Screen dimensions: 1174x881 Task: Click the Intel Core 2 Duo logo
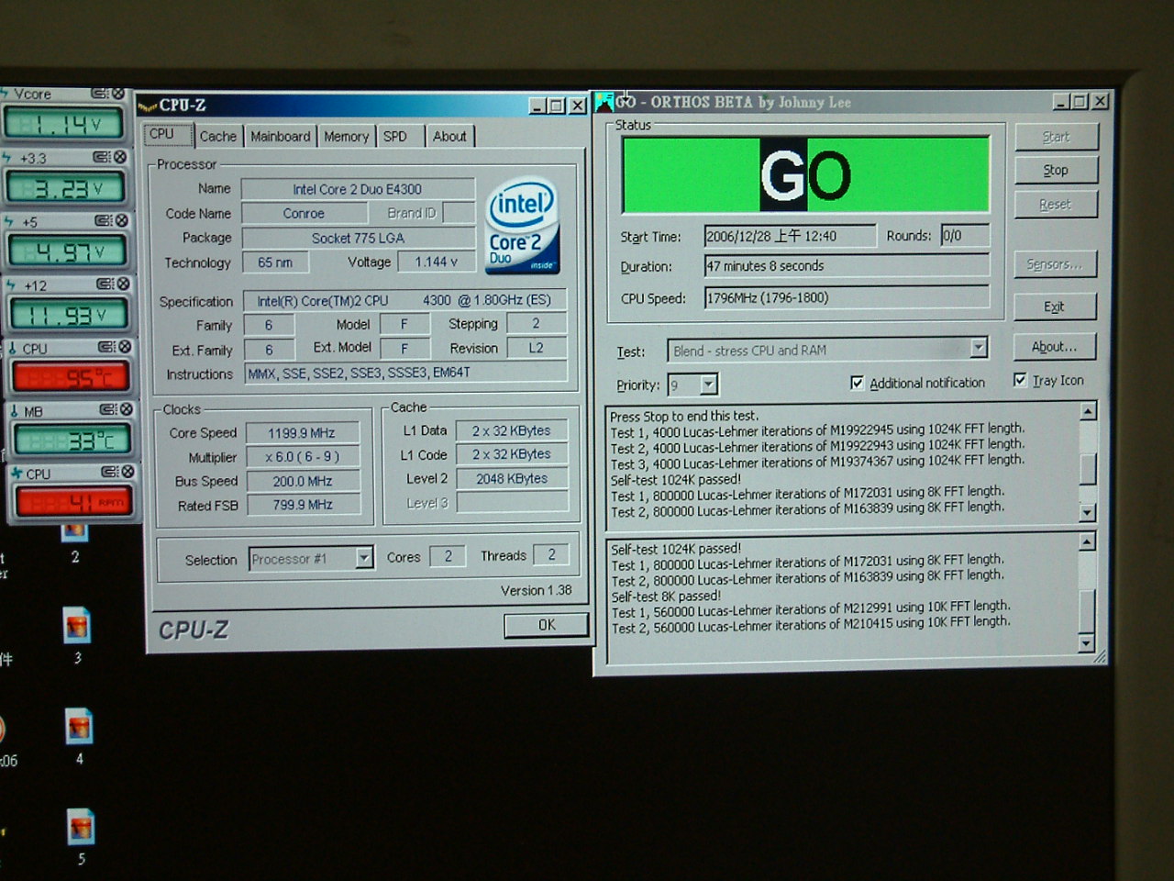tap(523, 226)
